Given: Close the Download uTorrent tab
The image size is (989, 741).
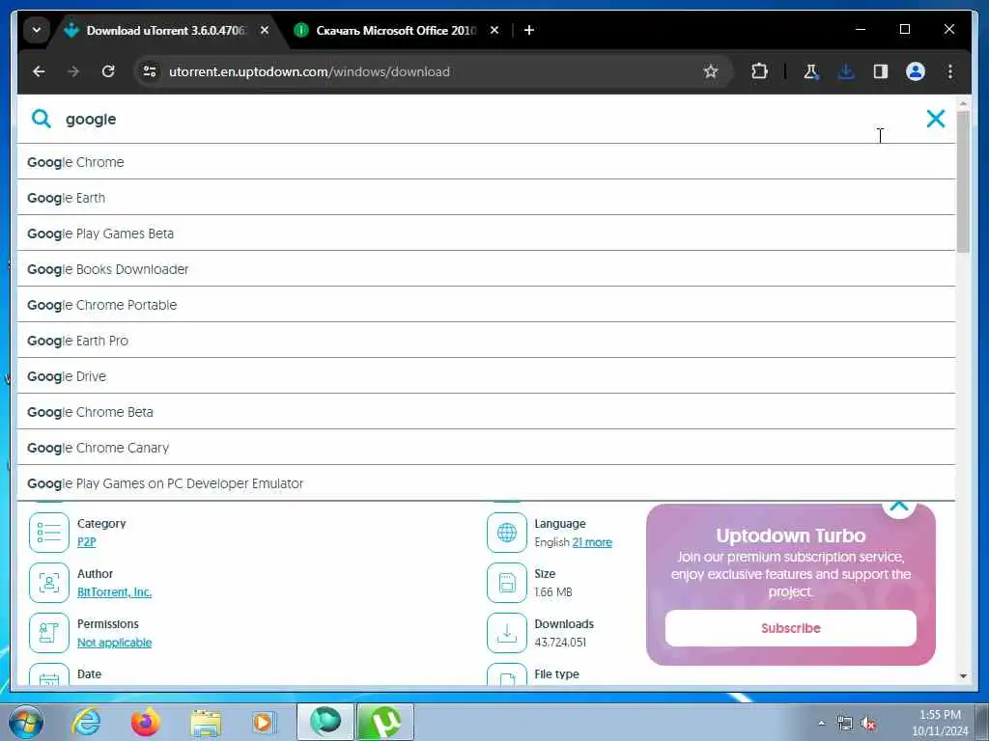Looking at the screenshot, I should point(265,30).
